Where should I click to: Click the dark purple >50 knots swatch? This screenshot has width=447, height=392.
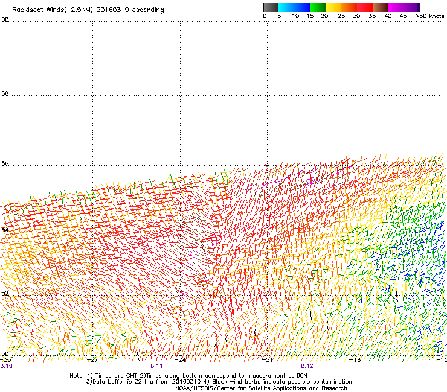tap(419, 7)
